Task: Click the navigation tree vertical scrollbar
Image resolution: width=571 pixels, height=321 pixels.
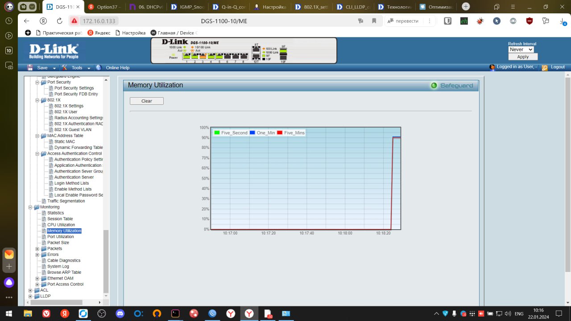Action: [x=106, y=261]
